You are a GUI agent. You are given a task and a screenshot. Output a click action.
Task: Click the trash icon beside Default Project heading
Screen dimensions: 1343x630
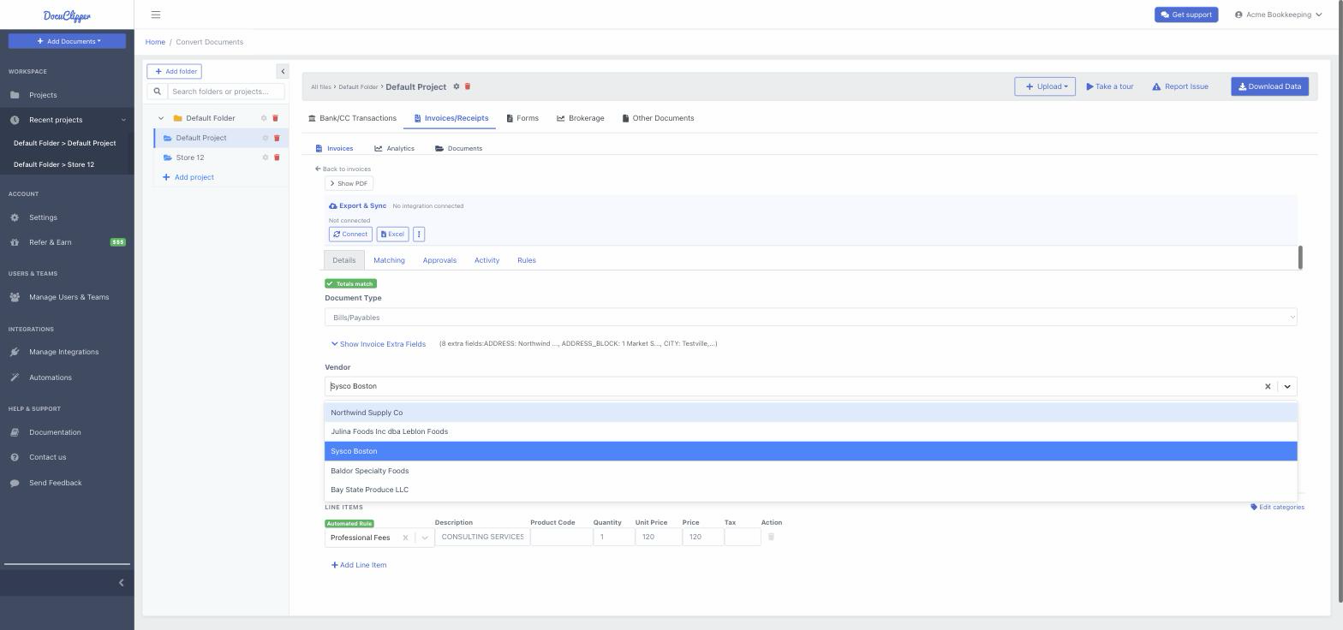(468, 86)
